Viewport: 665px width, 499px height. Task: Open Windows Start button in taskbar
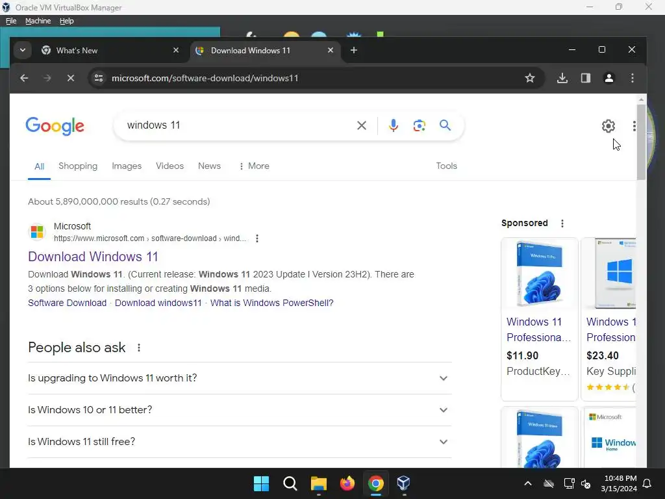tap(261, 483)
